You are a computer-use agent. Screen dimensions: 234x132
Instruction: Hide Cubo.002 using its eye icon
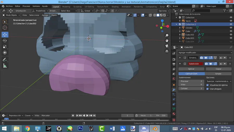[x=231, y=35]
